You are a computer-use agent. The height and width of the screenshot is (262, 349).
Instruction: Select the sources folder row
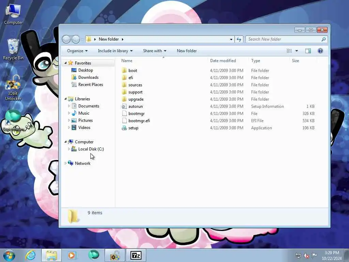[x=218, y=85]
